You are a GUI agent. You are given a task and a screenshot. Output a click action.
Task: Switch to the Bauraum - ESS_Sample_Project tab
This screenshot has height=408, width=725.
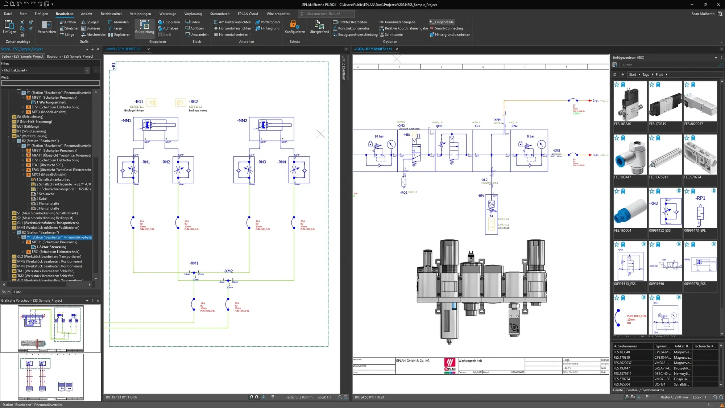click(x=70, y=57)
